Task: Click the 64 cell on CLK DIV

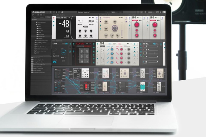Action: [82, 51]
